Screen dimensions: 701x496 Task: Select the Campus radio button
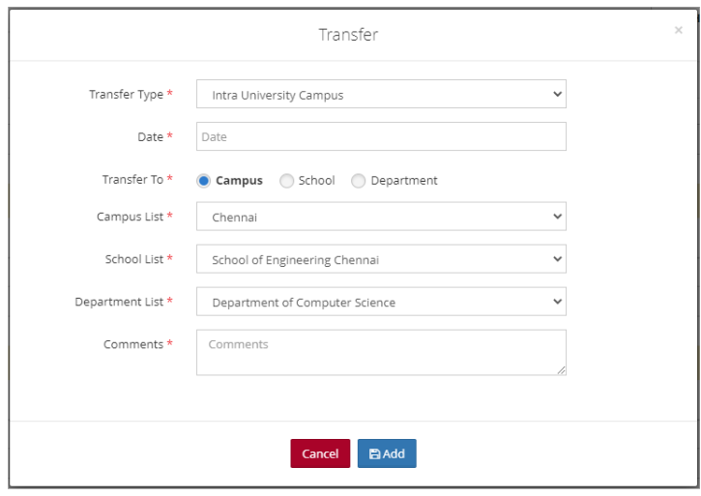(x=204, y=181)
